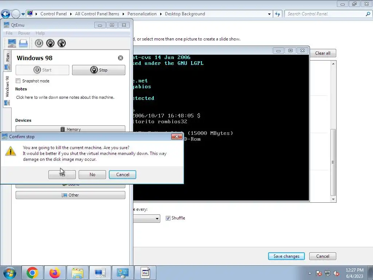This screenshot has height=280, width=373.
Task: Open the Help menu in QtEmu
Action: (40, 33)
